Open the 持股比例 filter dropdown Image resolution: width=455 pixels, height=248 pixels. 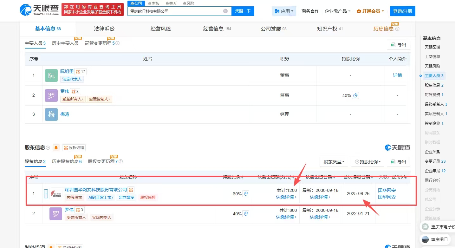coord(367,162)
